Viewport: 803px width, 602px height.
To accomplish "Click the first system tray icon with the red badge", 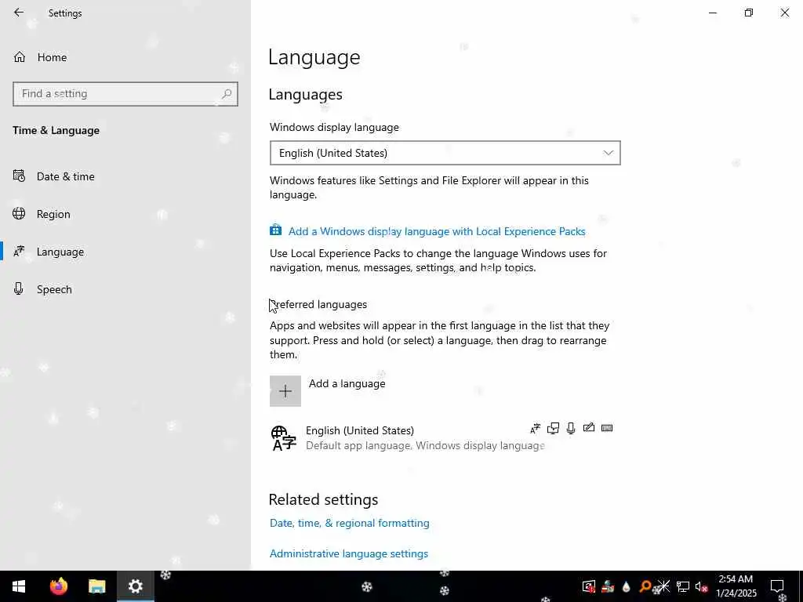I will click(589, 586).
